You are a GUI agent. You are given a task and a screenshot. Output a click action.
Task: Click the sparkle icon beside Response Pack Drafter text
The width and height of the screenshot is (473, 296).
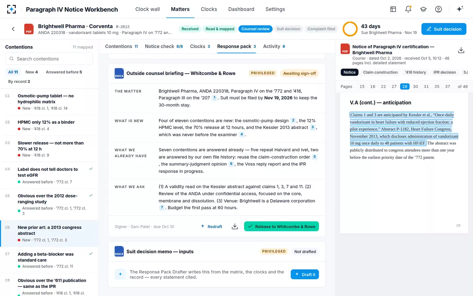pyautogui.click(x=120, y=274)
